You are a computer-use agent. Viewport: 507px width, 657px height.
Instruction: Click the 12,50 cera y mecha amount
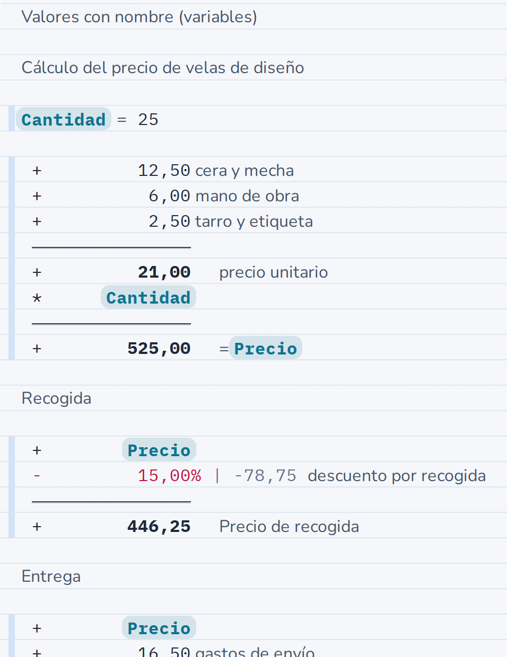coord(164,170)
